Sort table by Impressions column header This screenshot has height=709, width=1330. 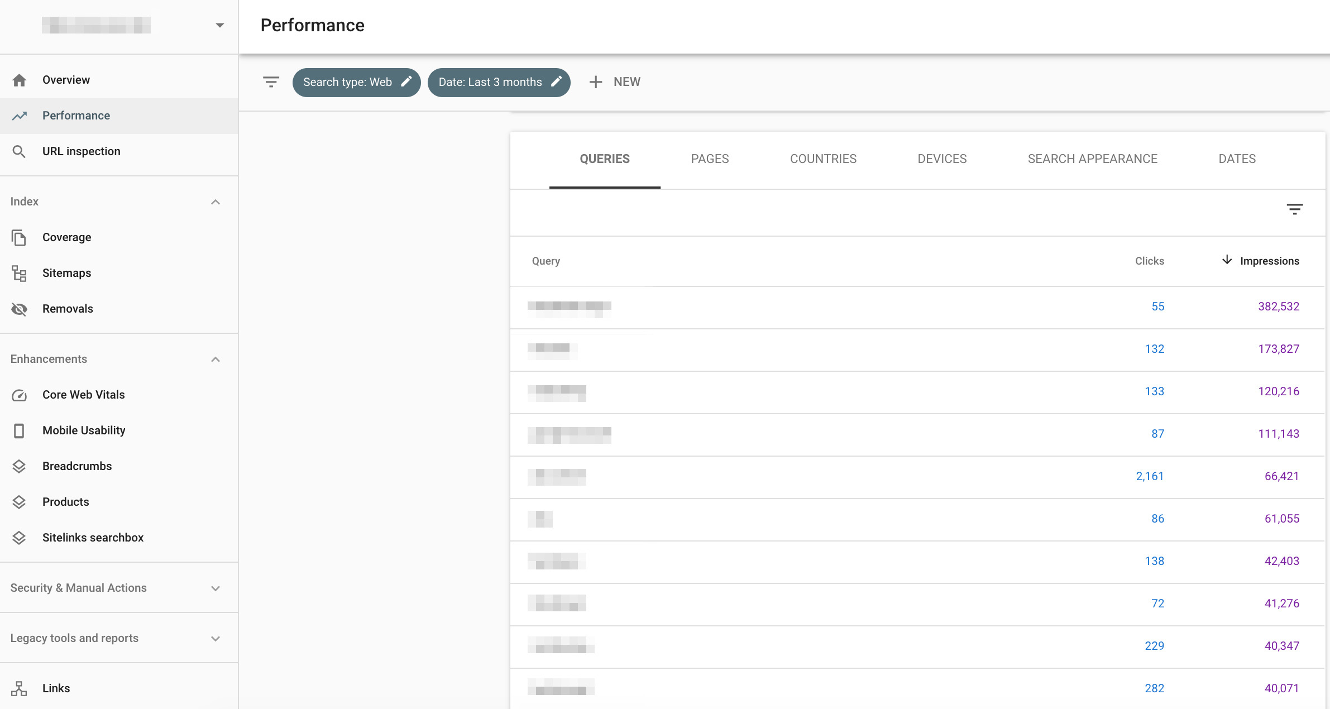click(1269, 261)
